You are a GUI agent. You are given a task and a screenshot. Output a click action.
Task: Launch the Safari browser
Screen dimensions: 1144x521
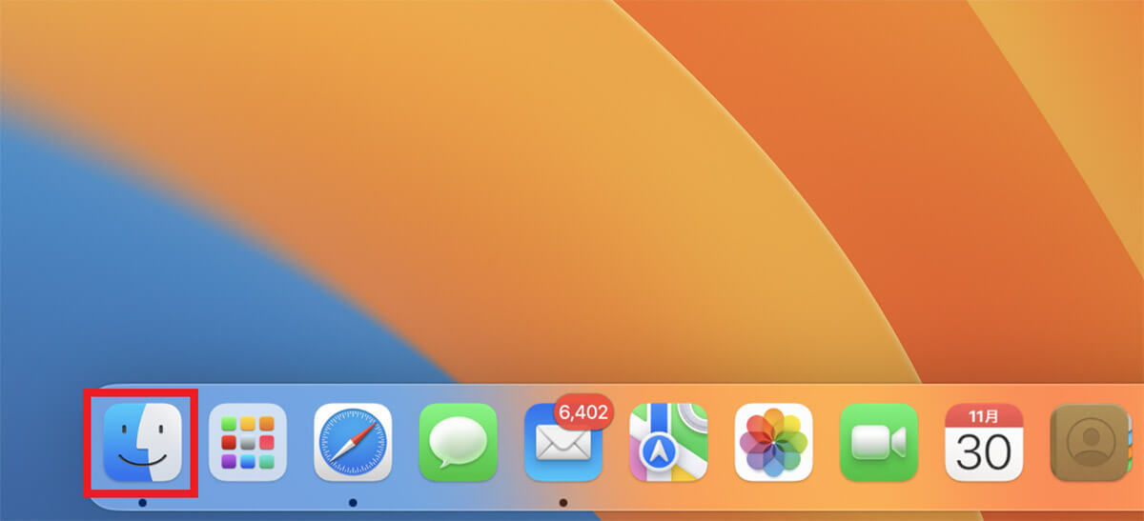coord(353,442)
